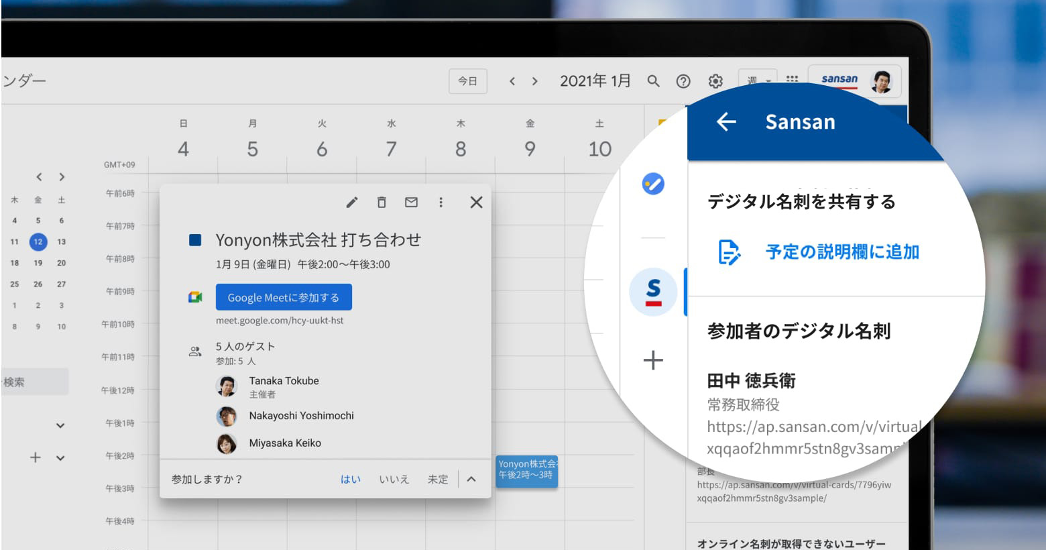Viewport: 1046px width, 550px height.
Task: Open event options three-dot menu
Action: click(x=441, y=202)
